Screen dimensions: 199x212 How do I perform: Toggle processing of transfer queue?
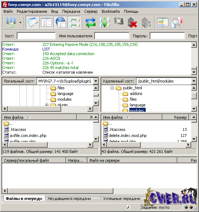coord(104,22)
